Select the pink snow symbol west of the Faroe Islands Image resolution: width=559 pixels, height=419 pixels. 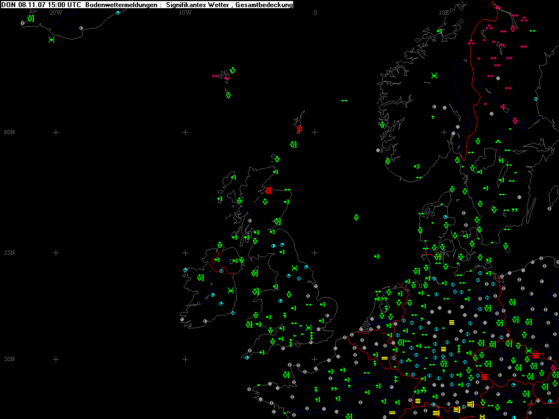tap(215, 76)
